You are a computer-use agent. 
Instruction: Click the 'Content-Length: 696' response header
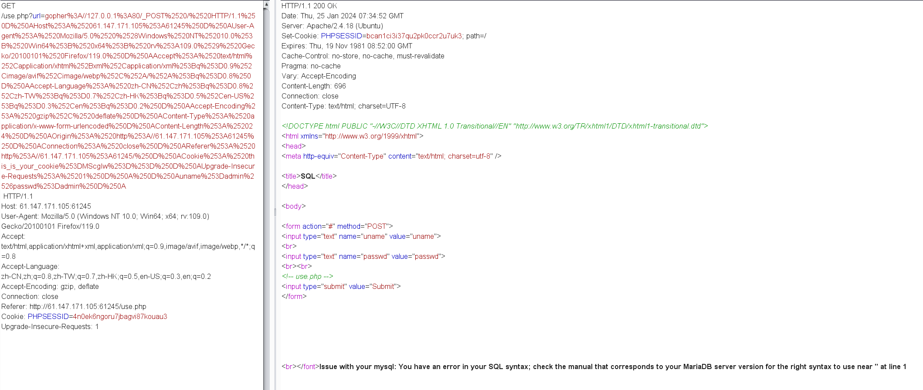click(314, 86)
